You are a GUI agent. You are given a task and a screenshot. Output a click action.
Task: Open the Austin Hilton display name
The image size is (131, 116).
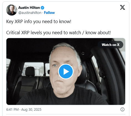(x=29, y=8)
